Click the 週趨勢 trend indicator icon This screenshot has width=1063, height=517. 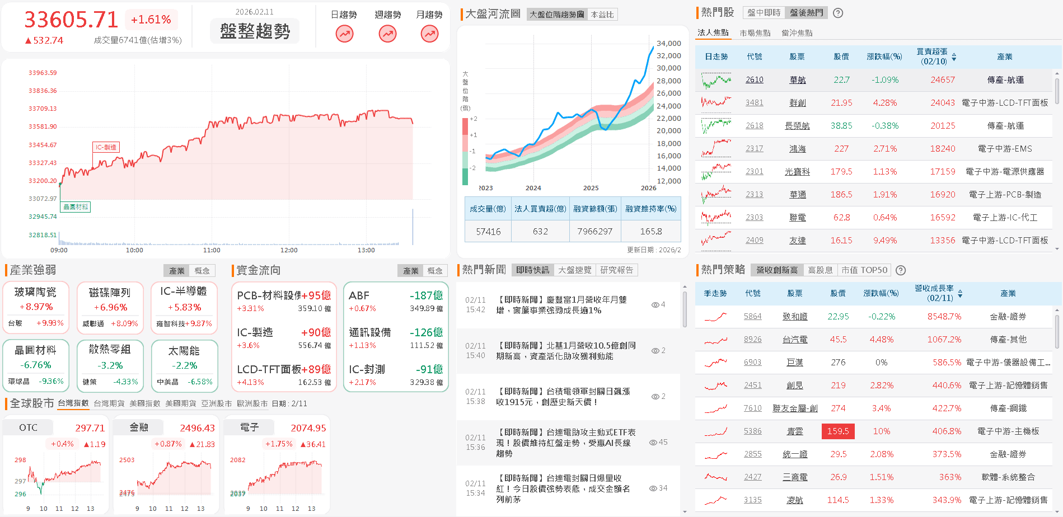tap(387, 34)
